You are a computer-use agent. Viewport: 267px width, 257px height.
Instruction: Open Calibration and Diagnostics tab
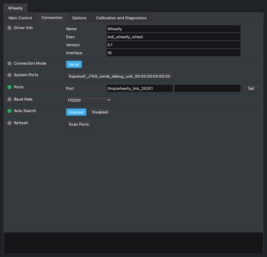tap(121, 18)
